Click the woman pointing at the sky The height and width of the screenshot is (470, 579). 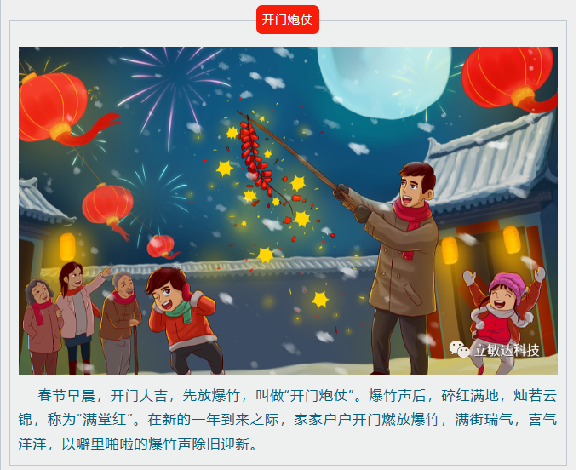point(78,314)
